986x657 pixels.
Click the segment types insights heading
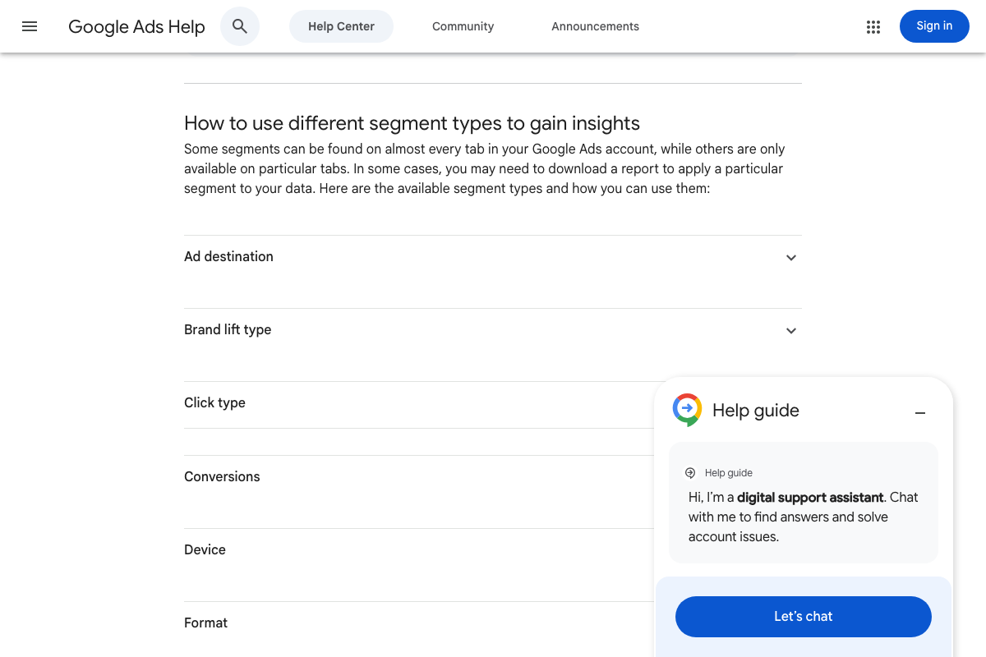(x=412, y=123)
